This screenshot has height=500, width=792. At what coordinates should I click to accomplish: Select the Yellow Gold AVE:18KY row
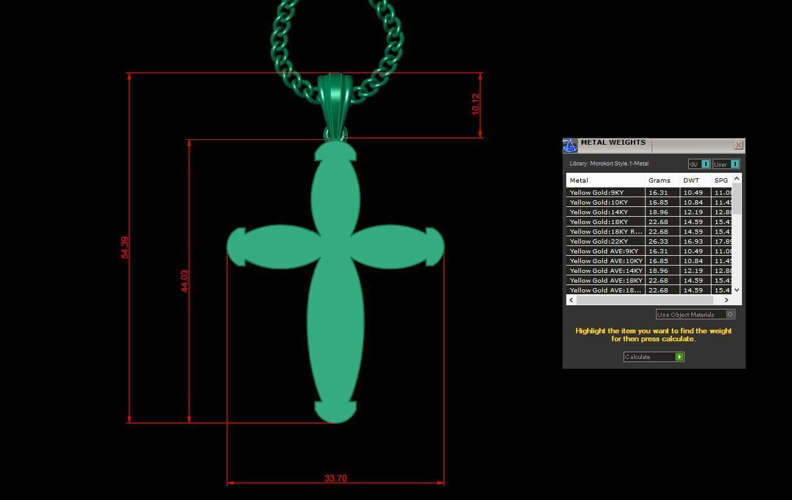coord(649,280)
